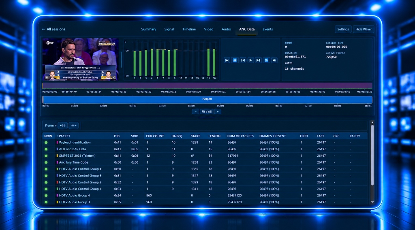Select the AFD and BAR Data row
415x230 pixels.
[205, 149]
